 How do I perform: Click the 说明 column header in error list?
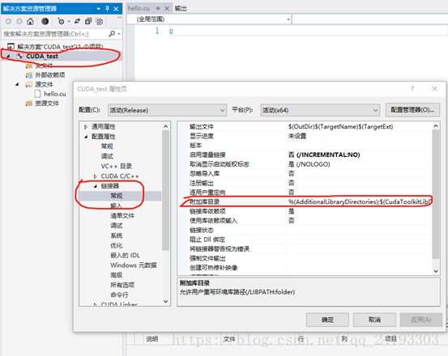(152, 339)
